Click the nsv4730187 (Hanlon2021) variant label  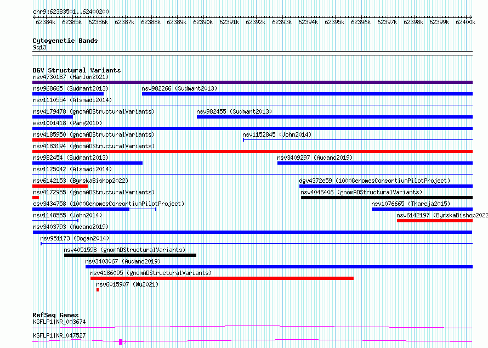click(x=71, y=77)
